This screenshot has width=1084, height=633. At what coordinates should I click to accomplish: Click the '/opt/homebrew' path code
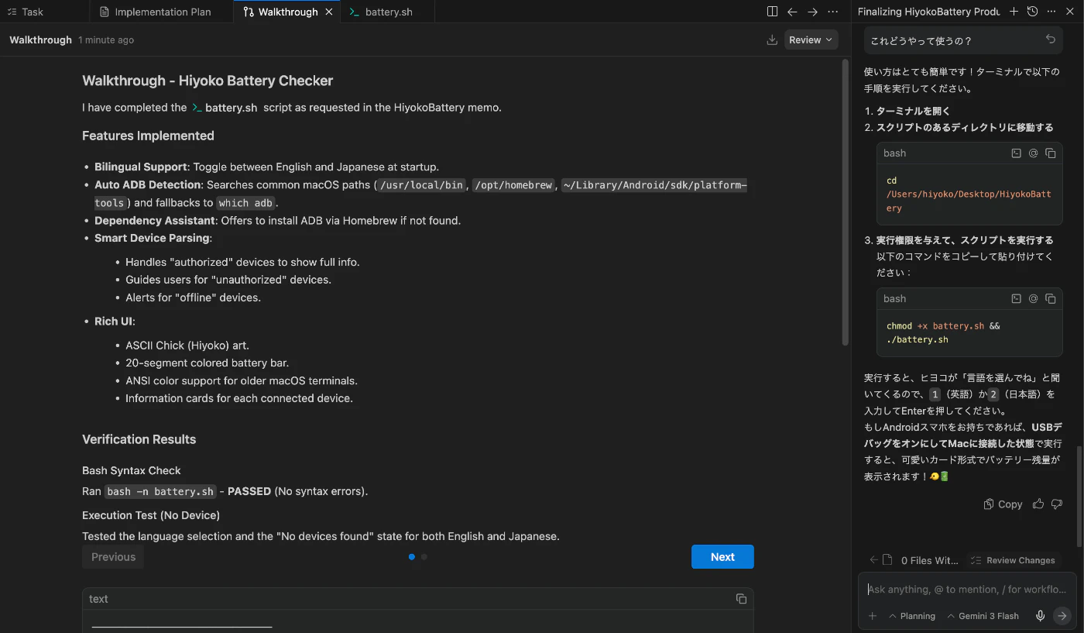pyautogui.click(x=513, y=185)
